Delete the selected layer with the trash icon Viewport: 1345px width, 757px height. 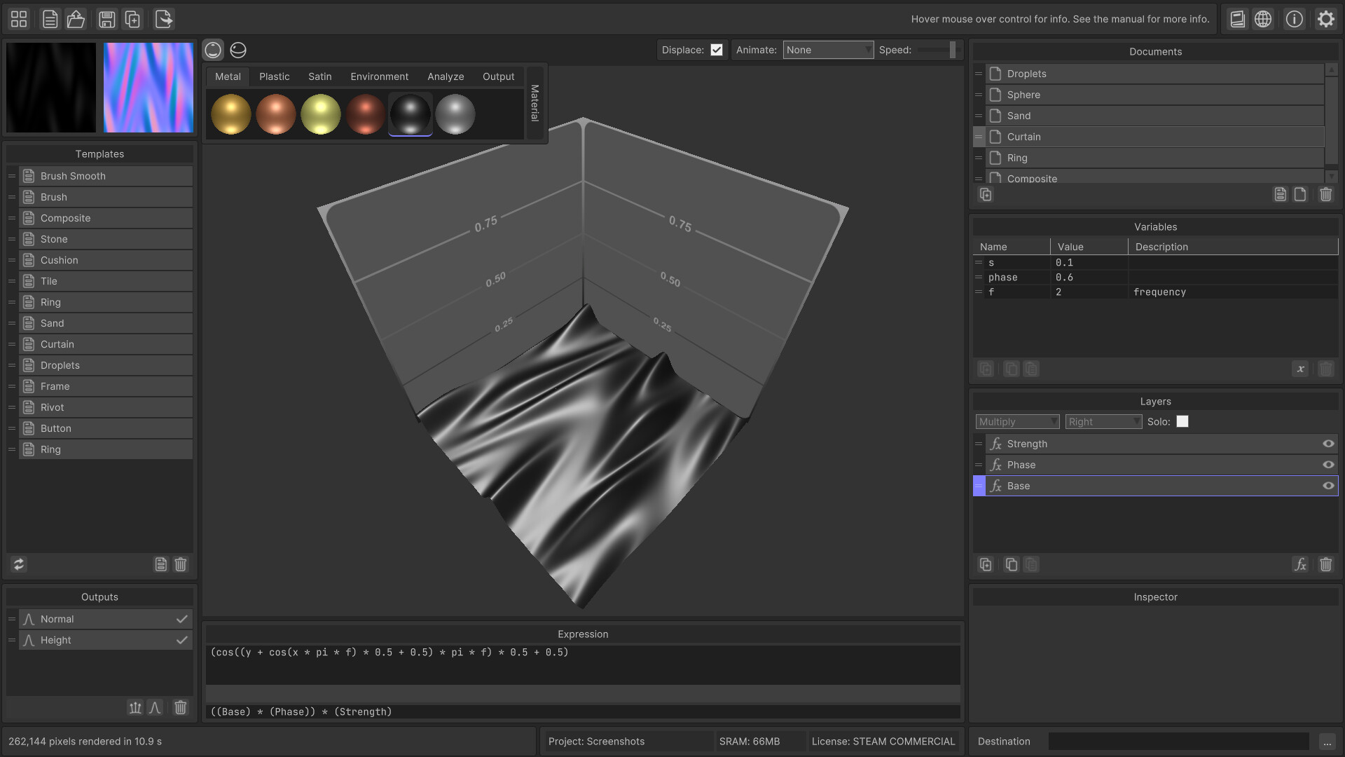click(1326, 564)
